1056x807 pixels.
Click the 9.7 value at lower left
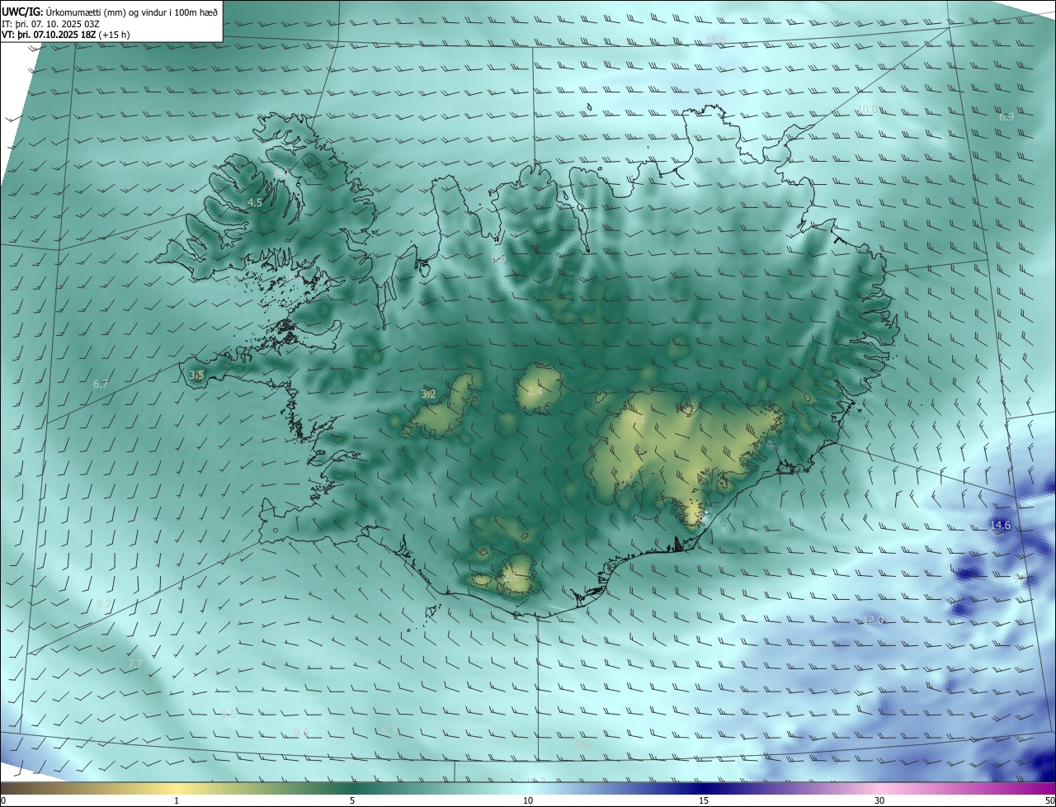pyautogui.click(x=103, y=604)
